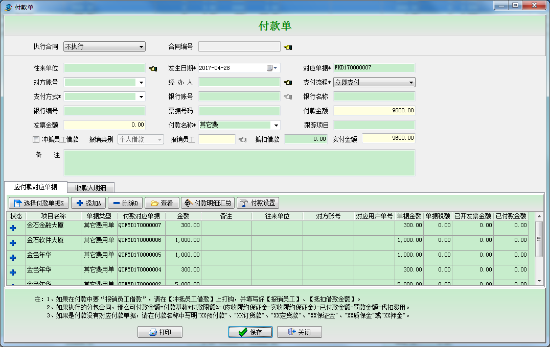Click the 打印 print button
This screenshot has width=550, height=347.
pos(160,332)
